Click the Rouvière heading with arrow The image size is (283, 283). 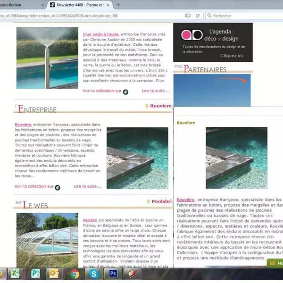(x=160, y=106)
